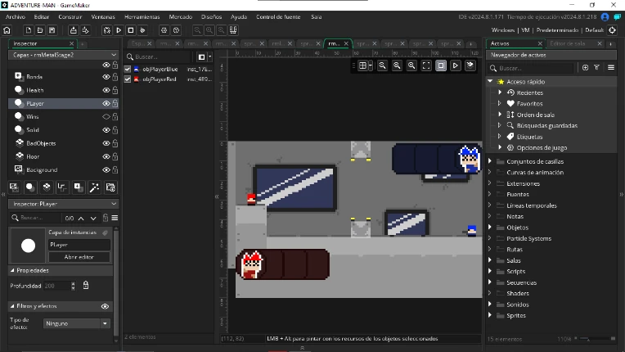Open the asset browser hamburger menu
Screen dimensions: 625x352
tap(611, 68)
